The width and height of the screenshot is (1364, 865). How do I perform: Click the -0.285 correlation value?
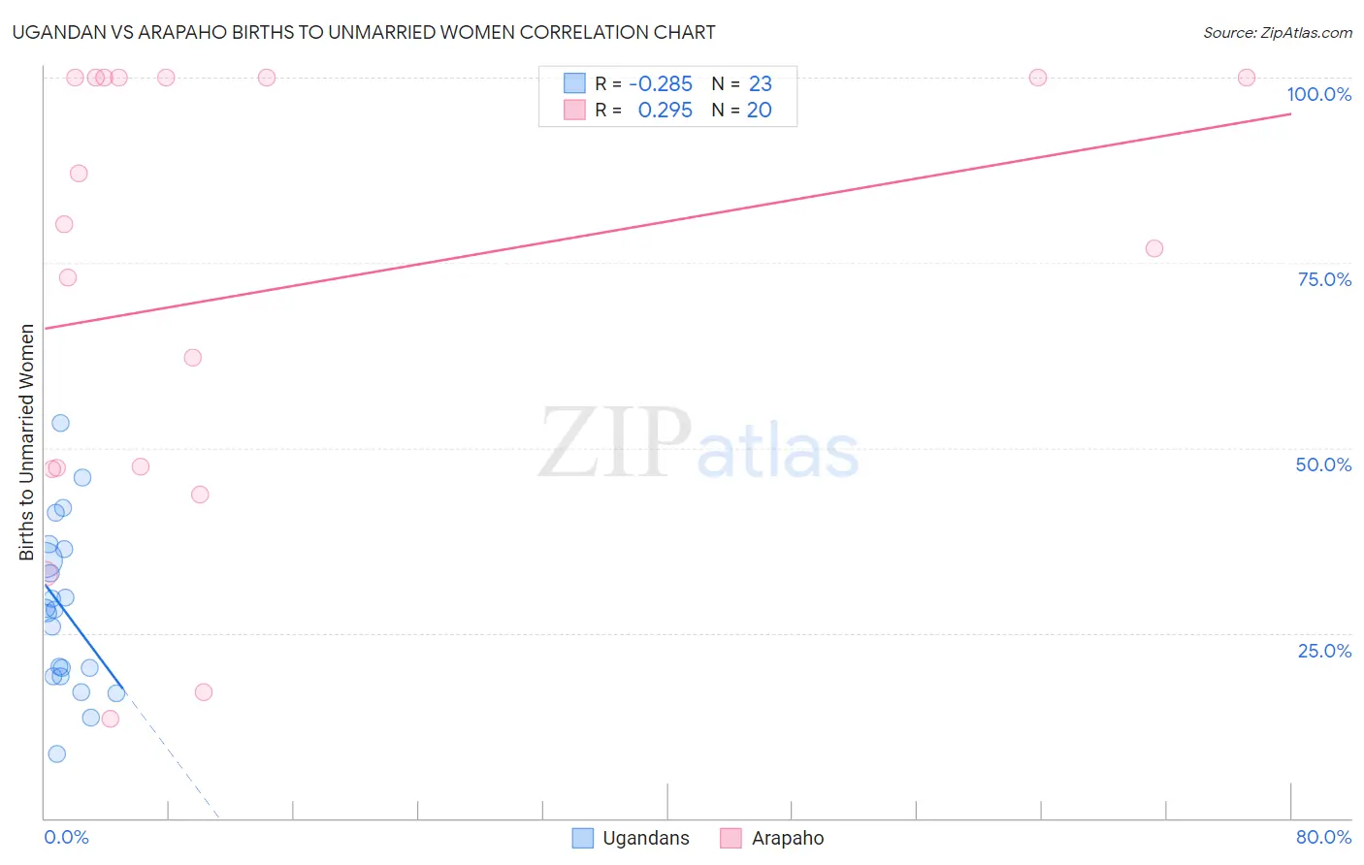click(660, 84)
